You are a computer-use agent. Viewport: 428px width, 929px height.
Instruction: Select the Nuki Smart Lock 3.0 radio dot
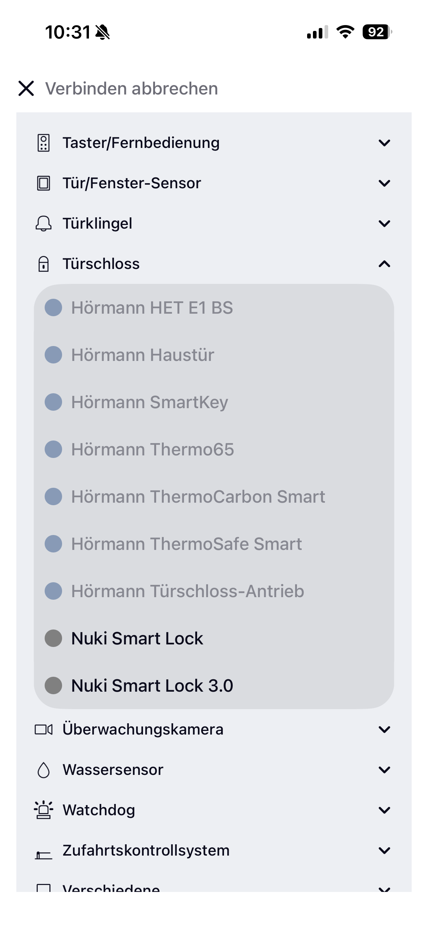(x=53, y=685)
